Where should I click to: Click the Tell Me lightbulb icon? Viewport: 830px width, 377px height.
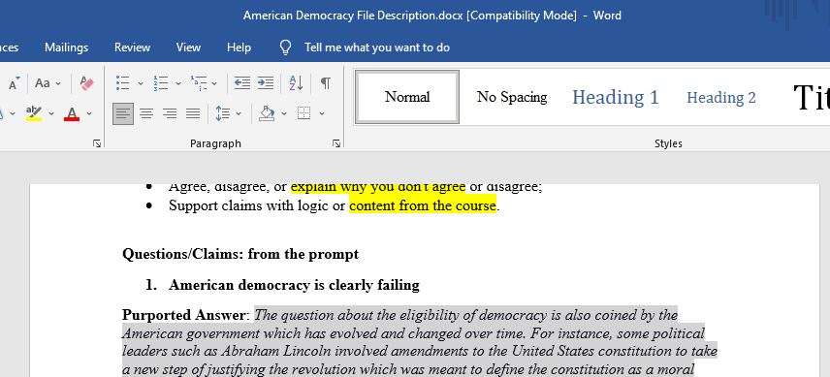pyautogui.click(x=285, y=47)
